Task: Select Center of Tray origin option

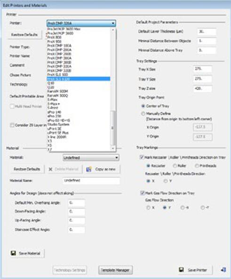Action: pyautogui.click(x=143, y=106)
